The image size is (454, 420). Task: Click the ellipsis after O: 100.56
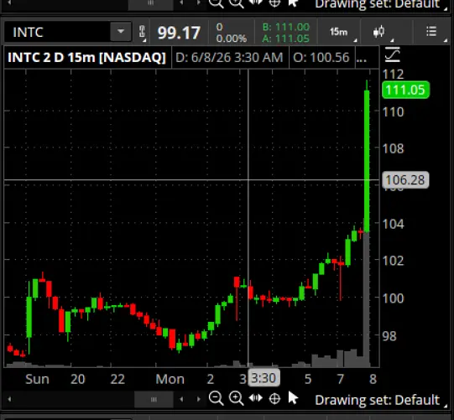(x=362, y=58)
